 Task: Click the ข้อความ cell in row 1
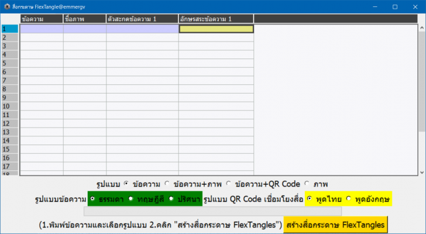click(42, 29)
